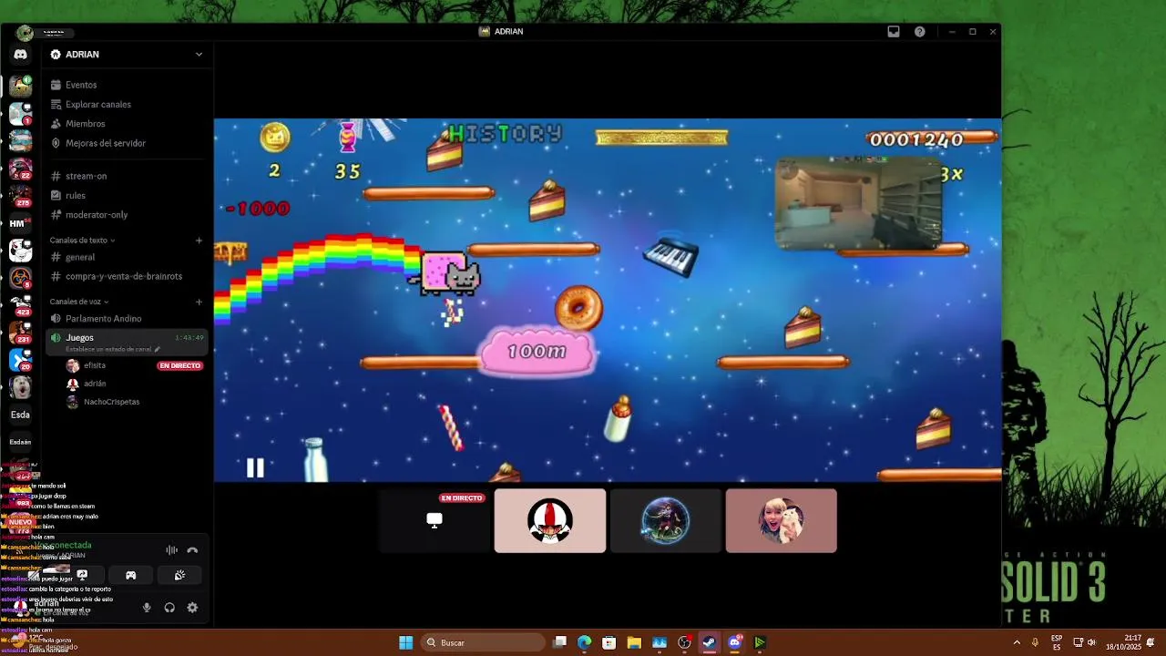Screen dimensions: 1166x656
Task: Select the live stream tile marked EN DIRECTO
Action: (x=435, y=520)
